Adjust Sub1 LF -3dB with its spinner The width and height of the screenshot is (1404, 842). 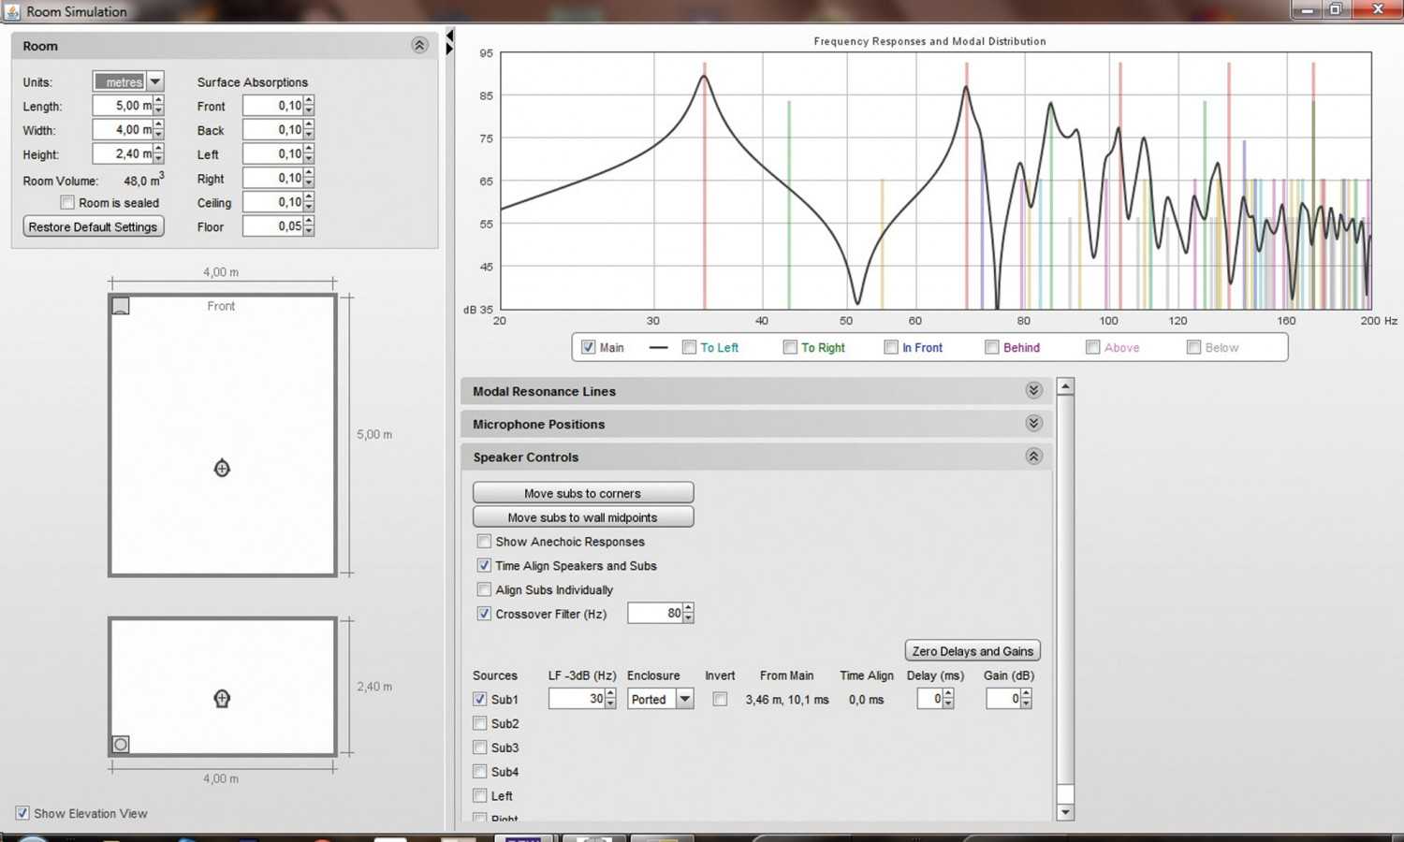tap(611, 699)
